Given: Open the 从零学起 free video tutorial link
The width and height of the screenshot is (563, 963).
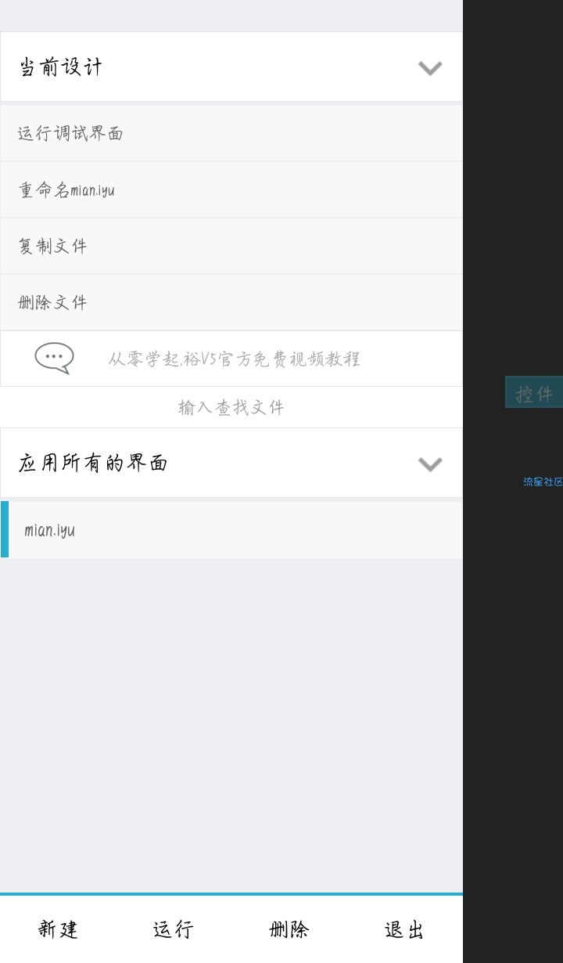Looking at the screenshot, I should 234,359.
